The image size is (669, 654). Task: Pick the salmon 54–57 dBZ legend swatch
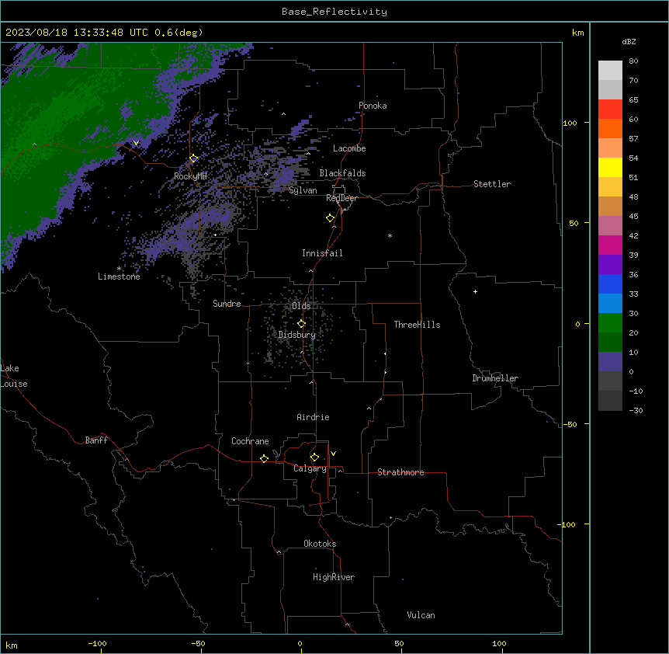[x=610, y=148]
